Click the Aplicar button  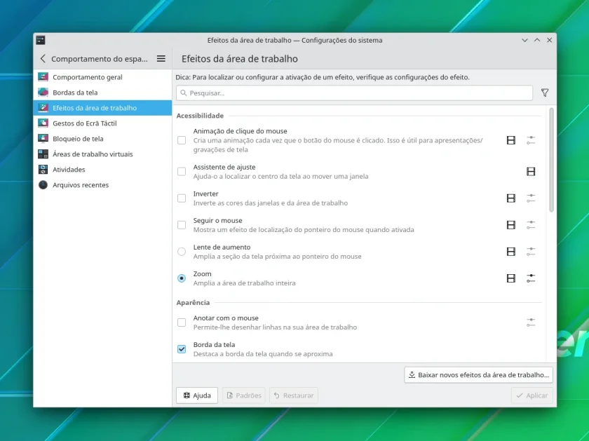click(532, 395)
